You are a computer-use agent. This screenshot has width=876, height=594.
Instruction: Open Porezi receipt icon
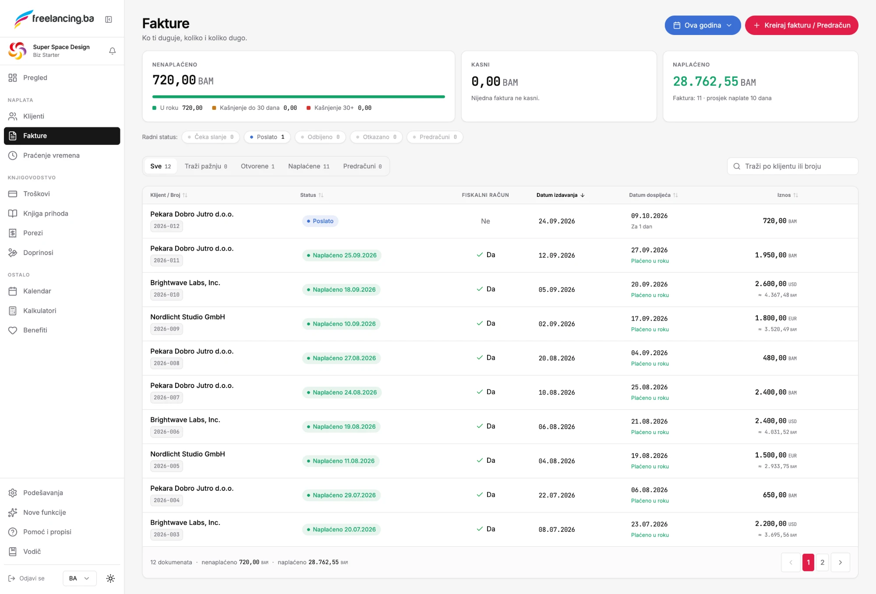[13, 233]
